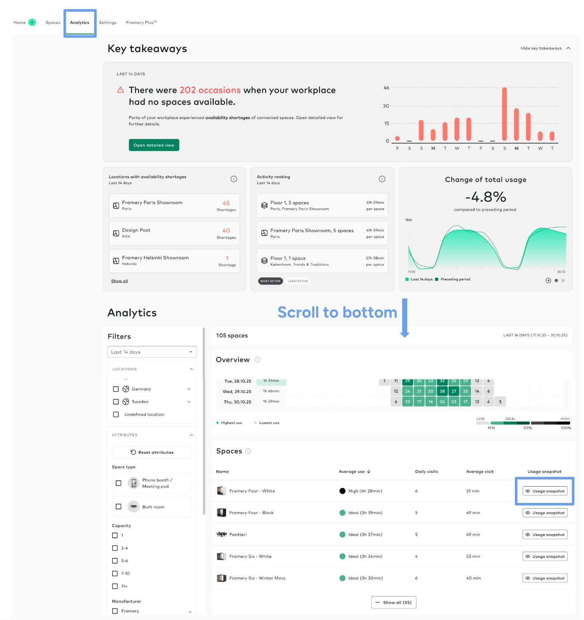Click the Framery Helsinki Showroom location icon

(116, 261)
